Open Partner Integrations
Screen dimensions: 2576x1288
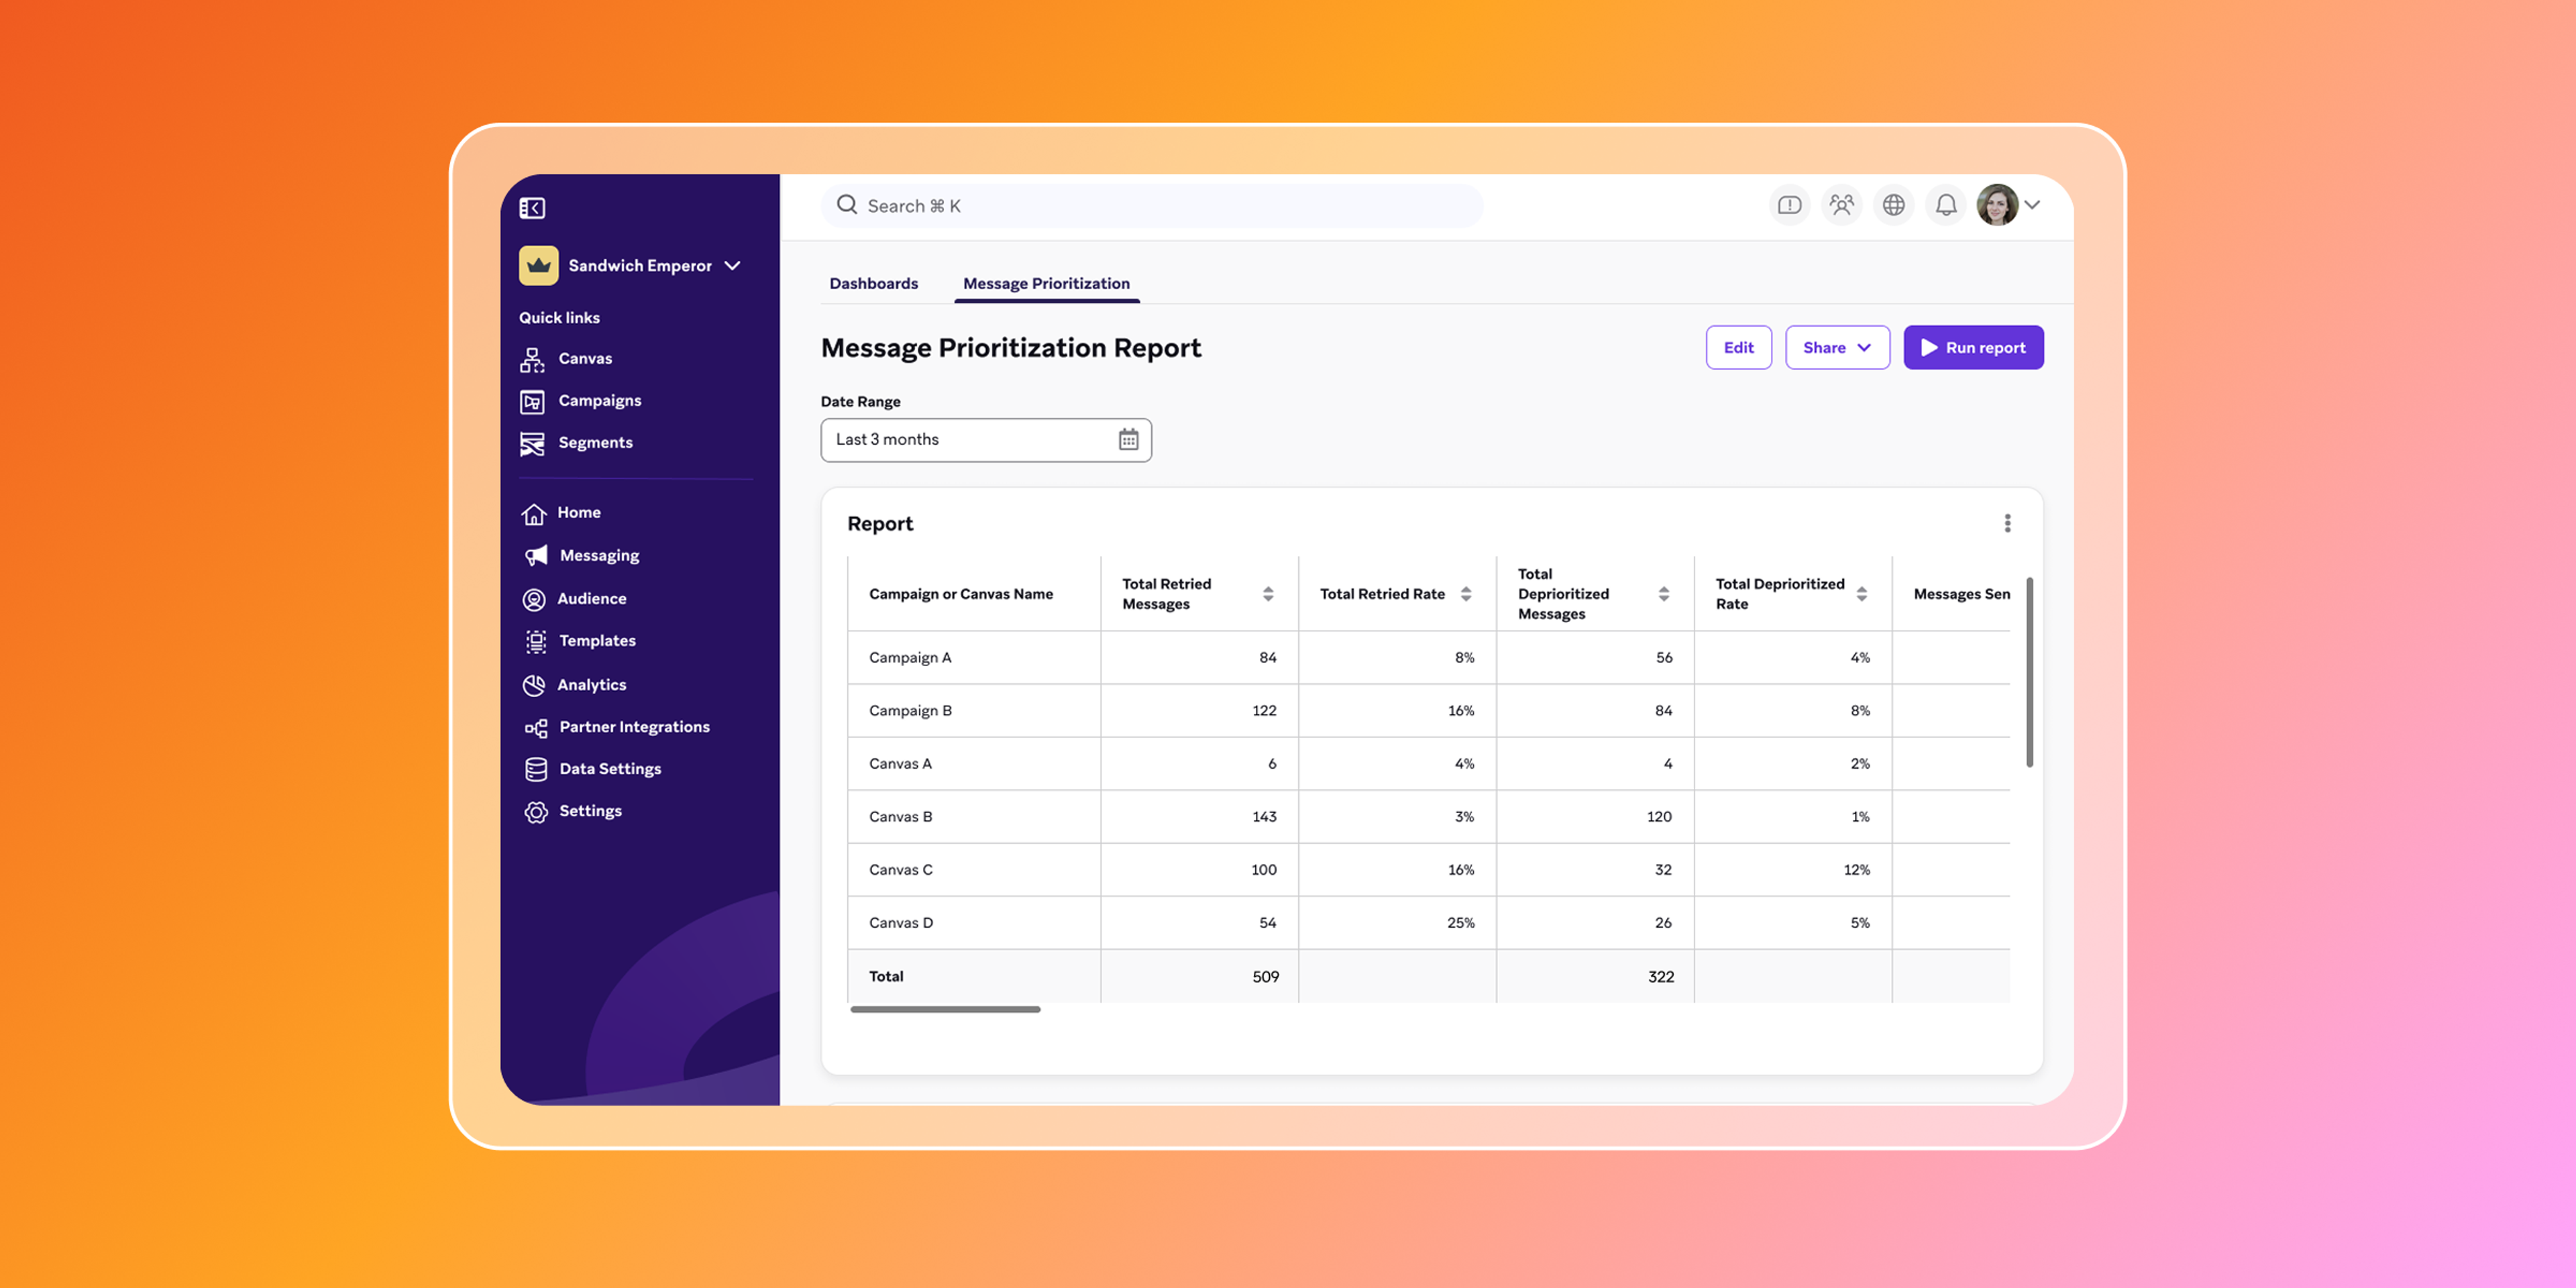(x=617, y=727)
